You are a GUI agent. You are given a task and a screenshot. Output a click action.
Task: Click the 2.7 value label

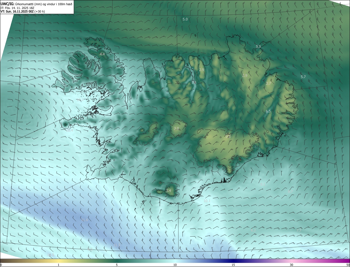click(269, 84)
